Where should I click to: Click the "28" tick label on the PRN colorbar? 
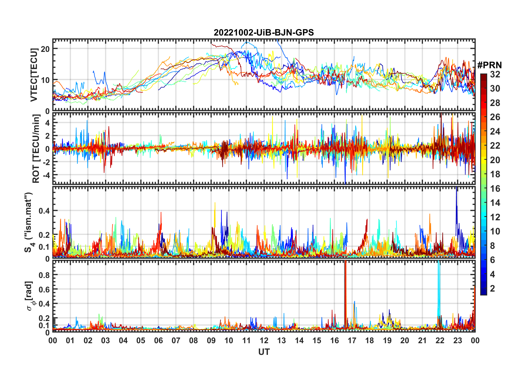(495, 103)
